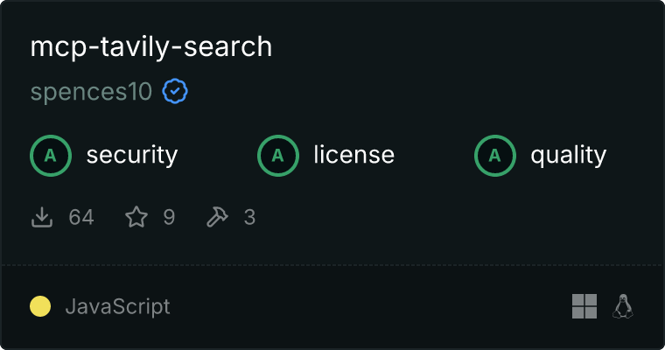Click the mcp-tavily-search title
Screen dimensions: 665x350
click(x=151, y=47)
